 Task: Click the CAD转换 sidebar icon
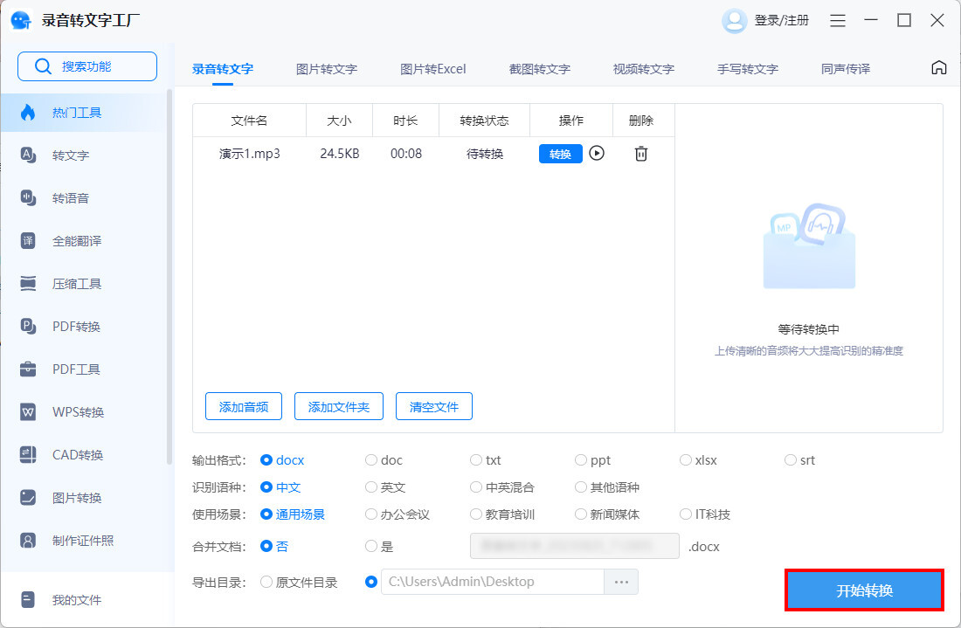pyautogui.click(x=28, y=454)
